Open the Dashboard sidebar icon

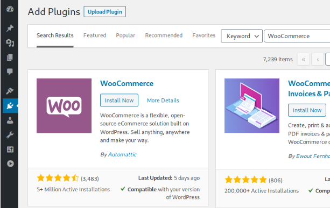coord(10,9)
